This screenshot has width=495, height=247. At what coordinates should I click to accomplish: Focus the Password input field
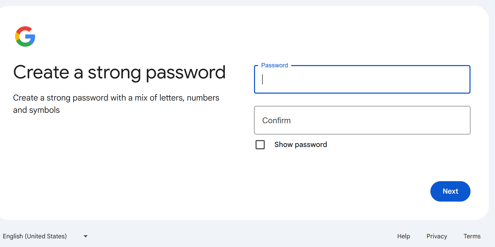coord(362,80)
